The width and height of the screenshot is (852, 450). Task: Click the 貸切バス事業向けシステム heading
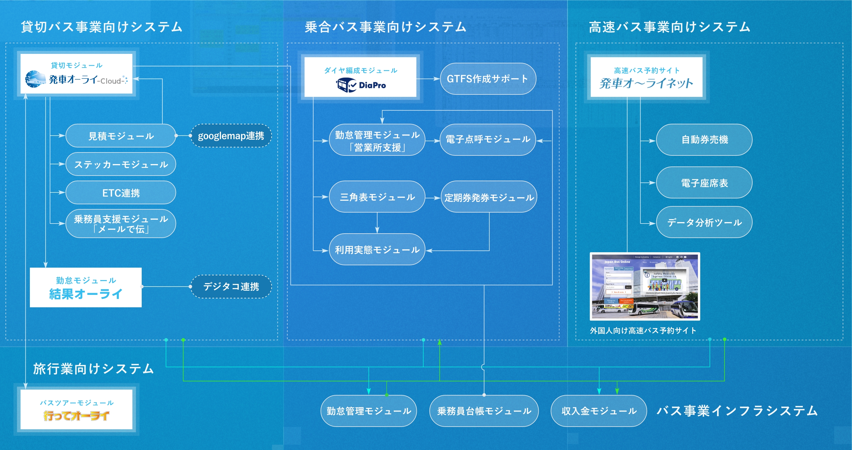[x=101, y=27]
